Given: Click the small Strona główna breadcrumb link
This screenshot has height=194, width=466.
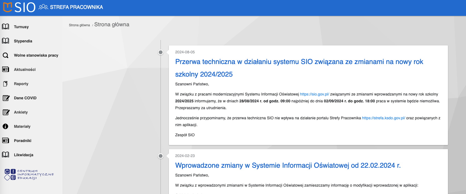Looking at the screenshot, I should [79, 25].
